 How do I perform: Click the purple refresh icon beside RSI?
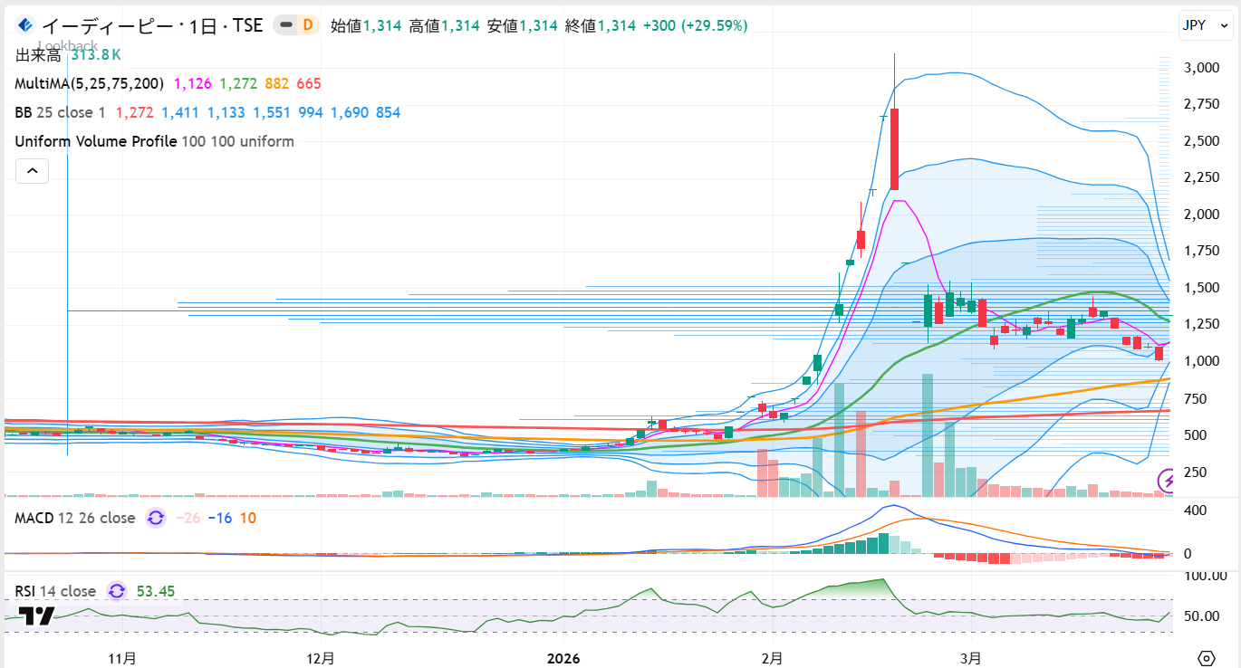(117, 591)
